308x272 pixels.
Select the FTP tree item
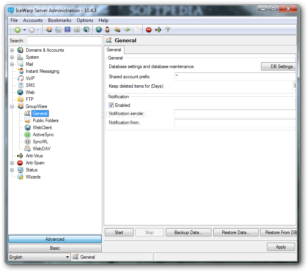pos(29,99)
